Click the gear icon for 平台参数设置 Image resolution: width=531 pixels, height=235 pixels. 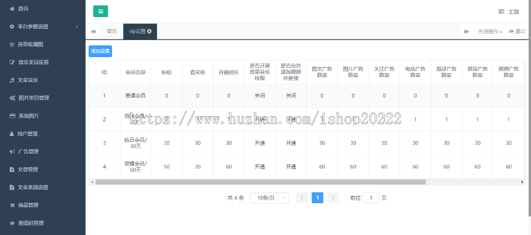pyautogui.click(x=12, y=27)
